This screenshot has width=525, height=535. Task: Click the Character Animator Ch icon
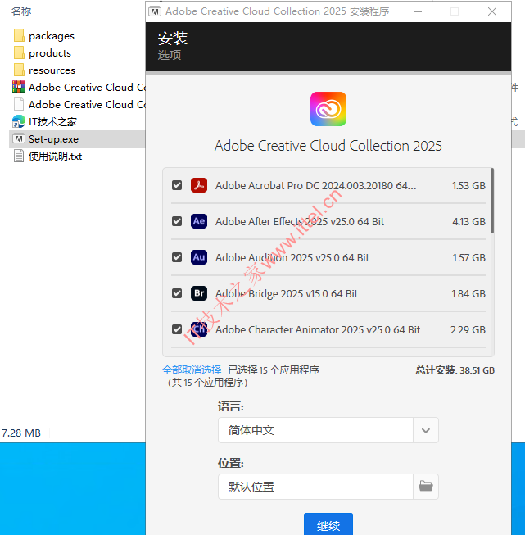199,329
